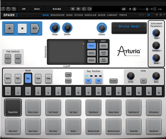This screenshot has width=166, height=139.
Task: Open the PREFS tab
Action: click(x=123, y=15)
